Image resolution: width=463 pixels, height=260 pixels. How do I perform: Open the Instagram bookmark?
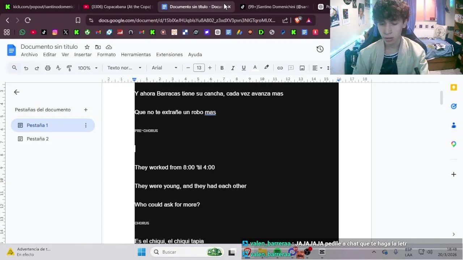[x=55, y=32]
